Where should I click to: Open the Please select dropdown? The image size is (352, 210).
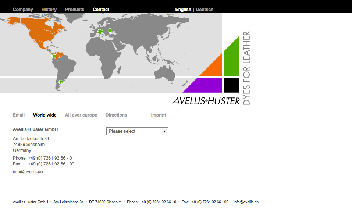click(x=137, y=131)
